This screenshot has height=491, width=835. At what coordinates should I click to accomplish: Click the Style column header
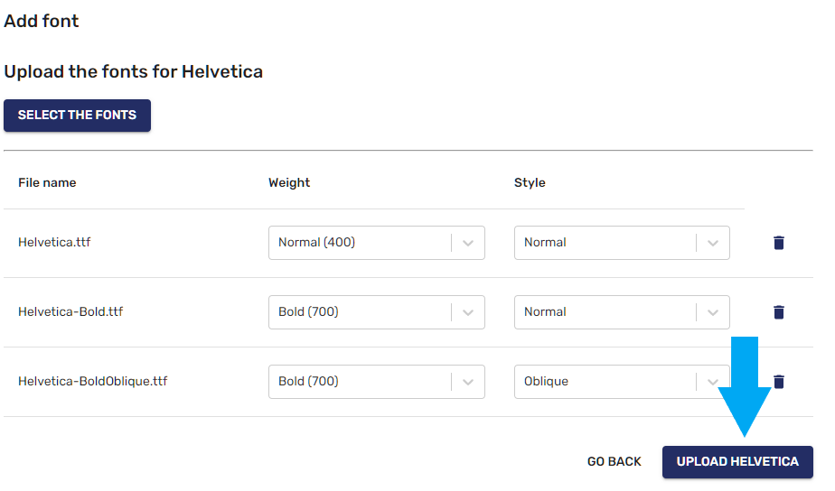tap(530, 182)
